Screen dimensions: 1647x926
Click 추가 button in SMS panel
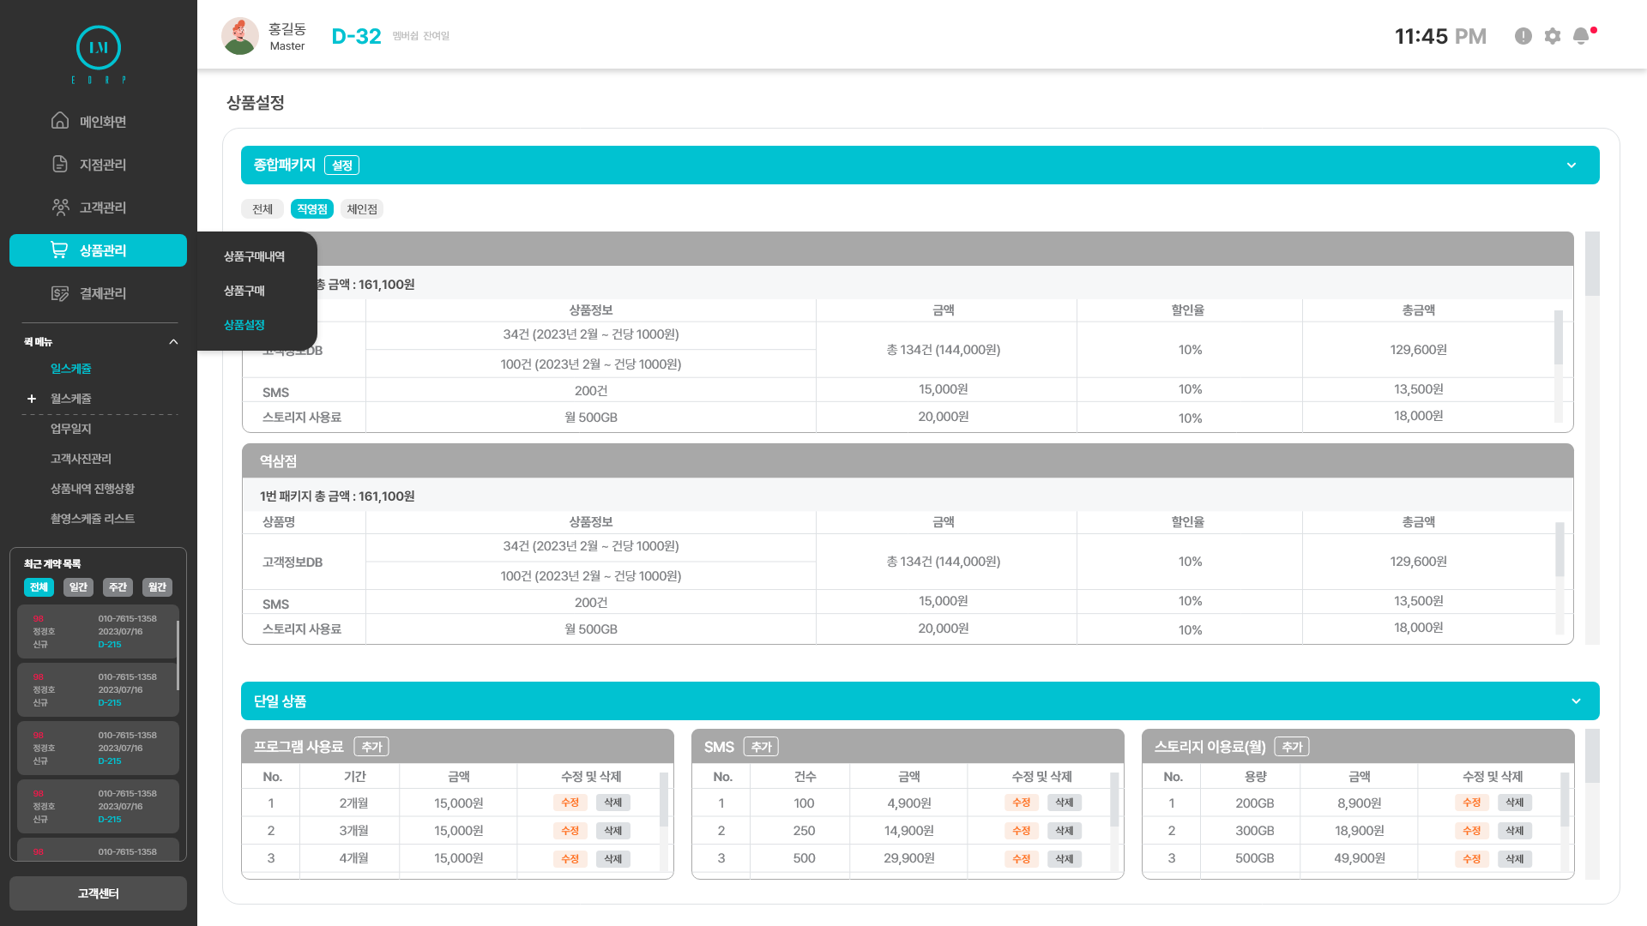761,747
